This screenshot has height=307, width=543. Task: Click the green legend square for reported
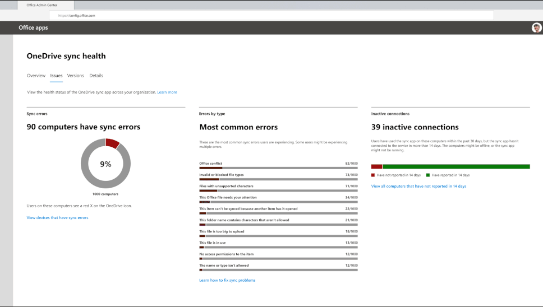(x=428, y=175)
